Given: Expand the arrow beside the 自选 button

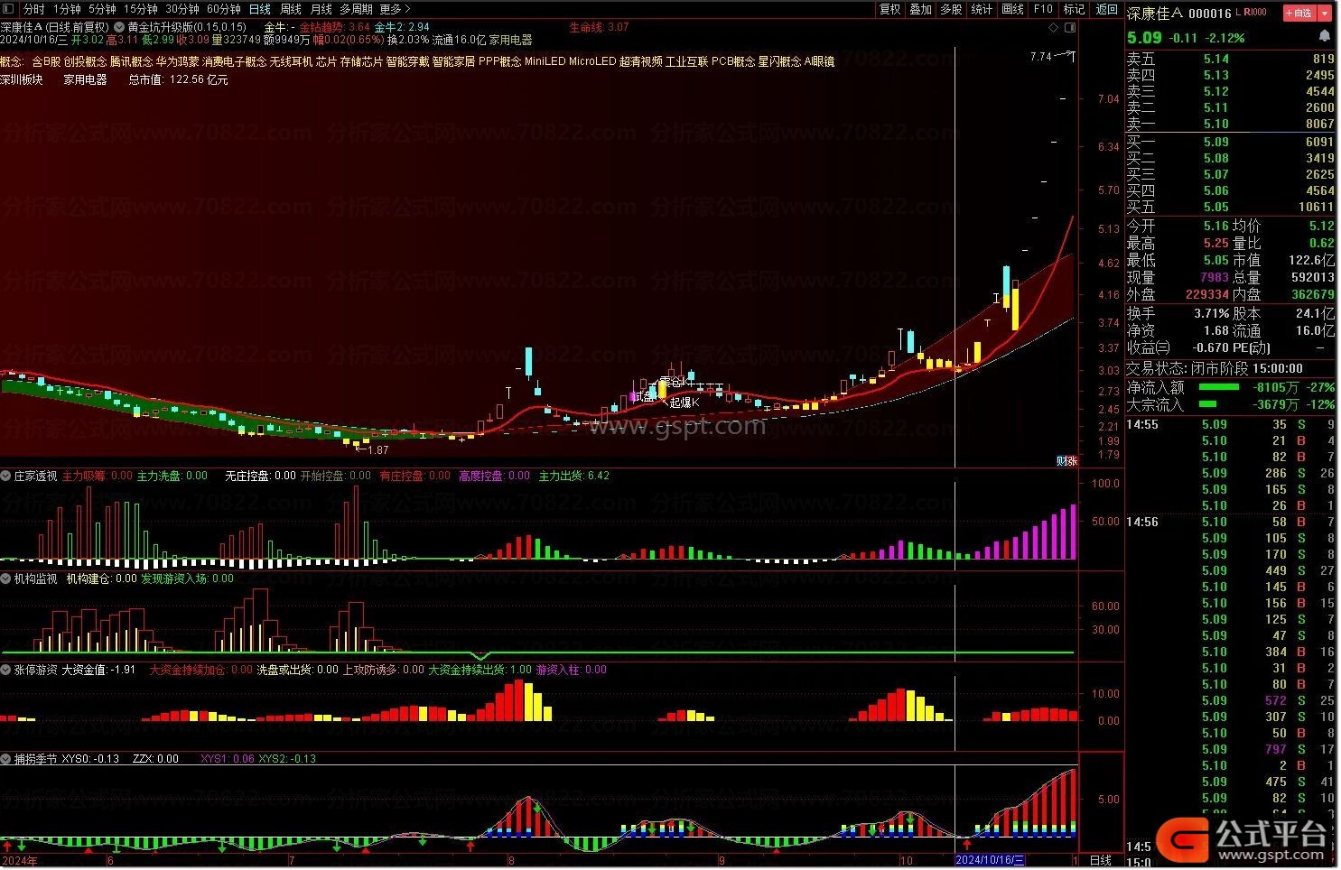Looking at the screenshot, I should tap(1327, 14).
